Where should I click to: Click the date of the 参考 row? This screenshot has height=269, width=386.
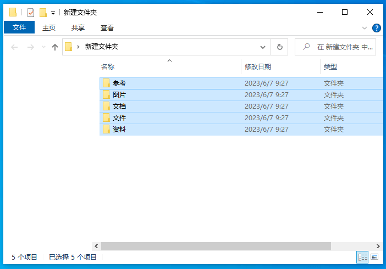pyautogui.click(x=266, y=83)
